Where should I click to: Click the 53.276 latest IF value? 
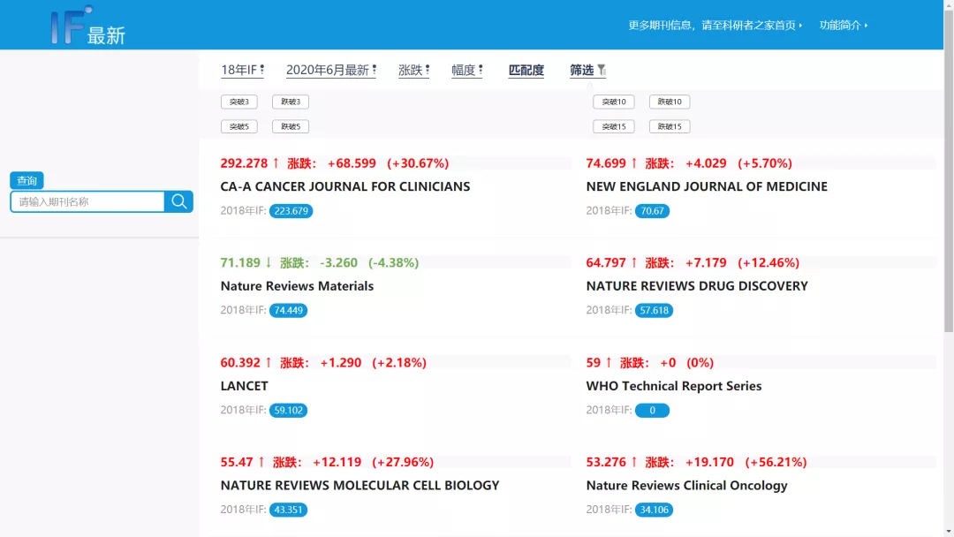click(x=606, y=462)
